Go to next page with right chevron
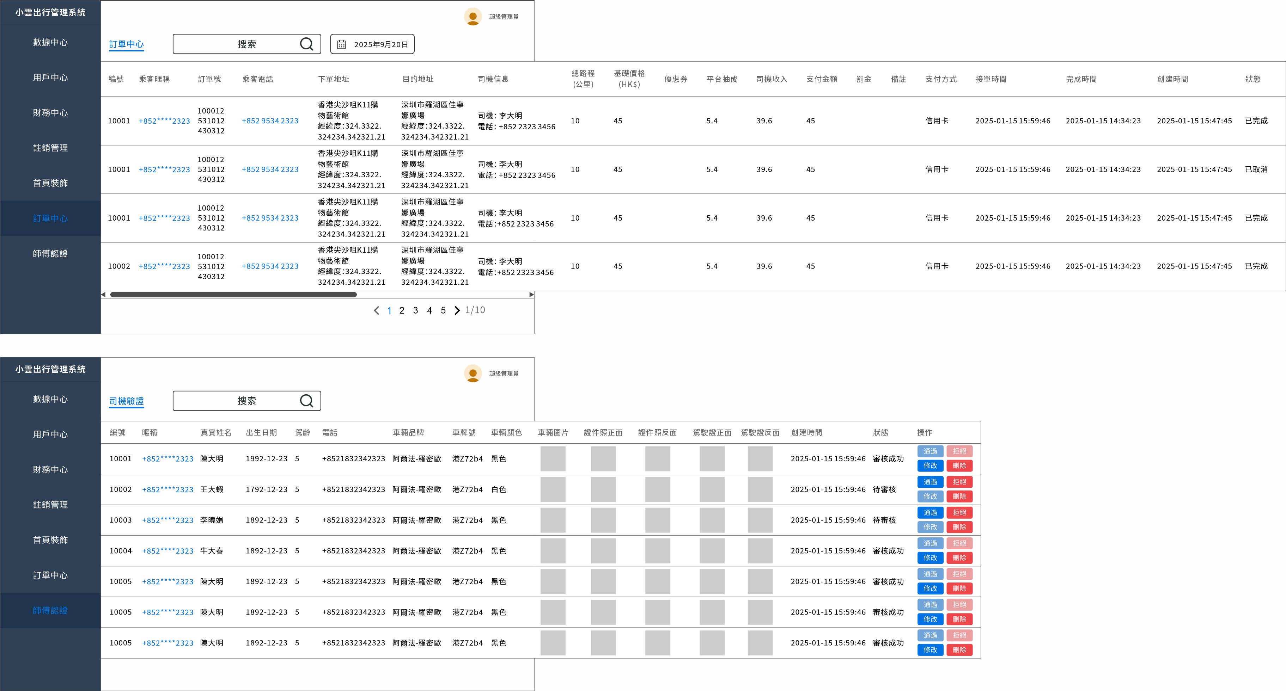The width and height of the screenshot is (1286, 691). (x=457, y=310)
